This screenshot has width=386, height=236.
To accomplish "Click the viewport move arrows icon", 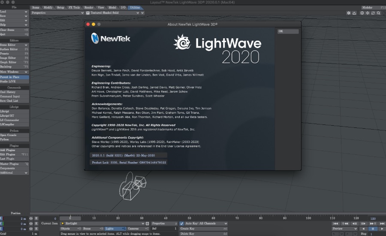I will click(x=368, y=13).
